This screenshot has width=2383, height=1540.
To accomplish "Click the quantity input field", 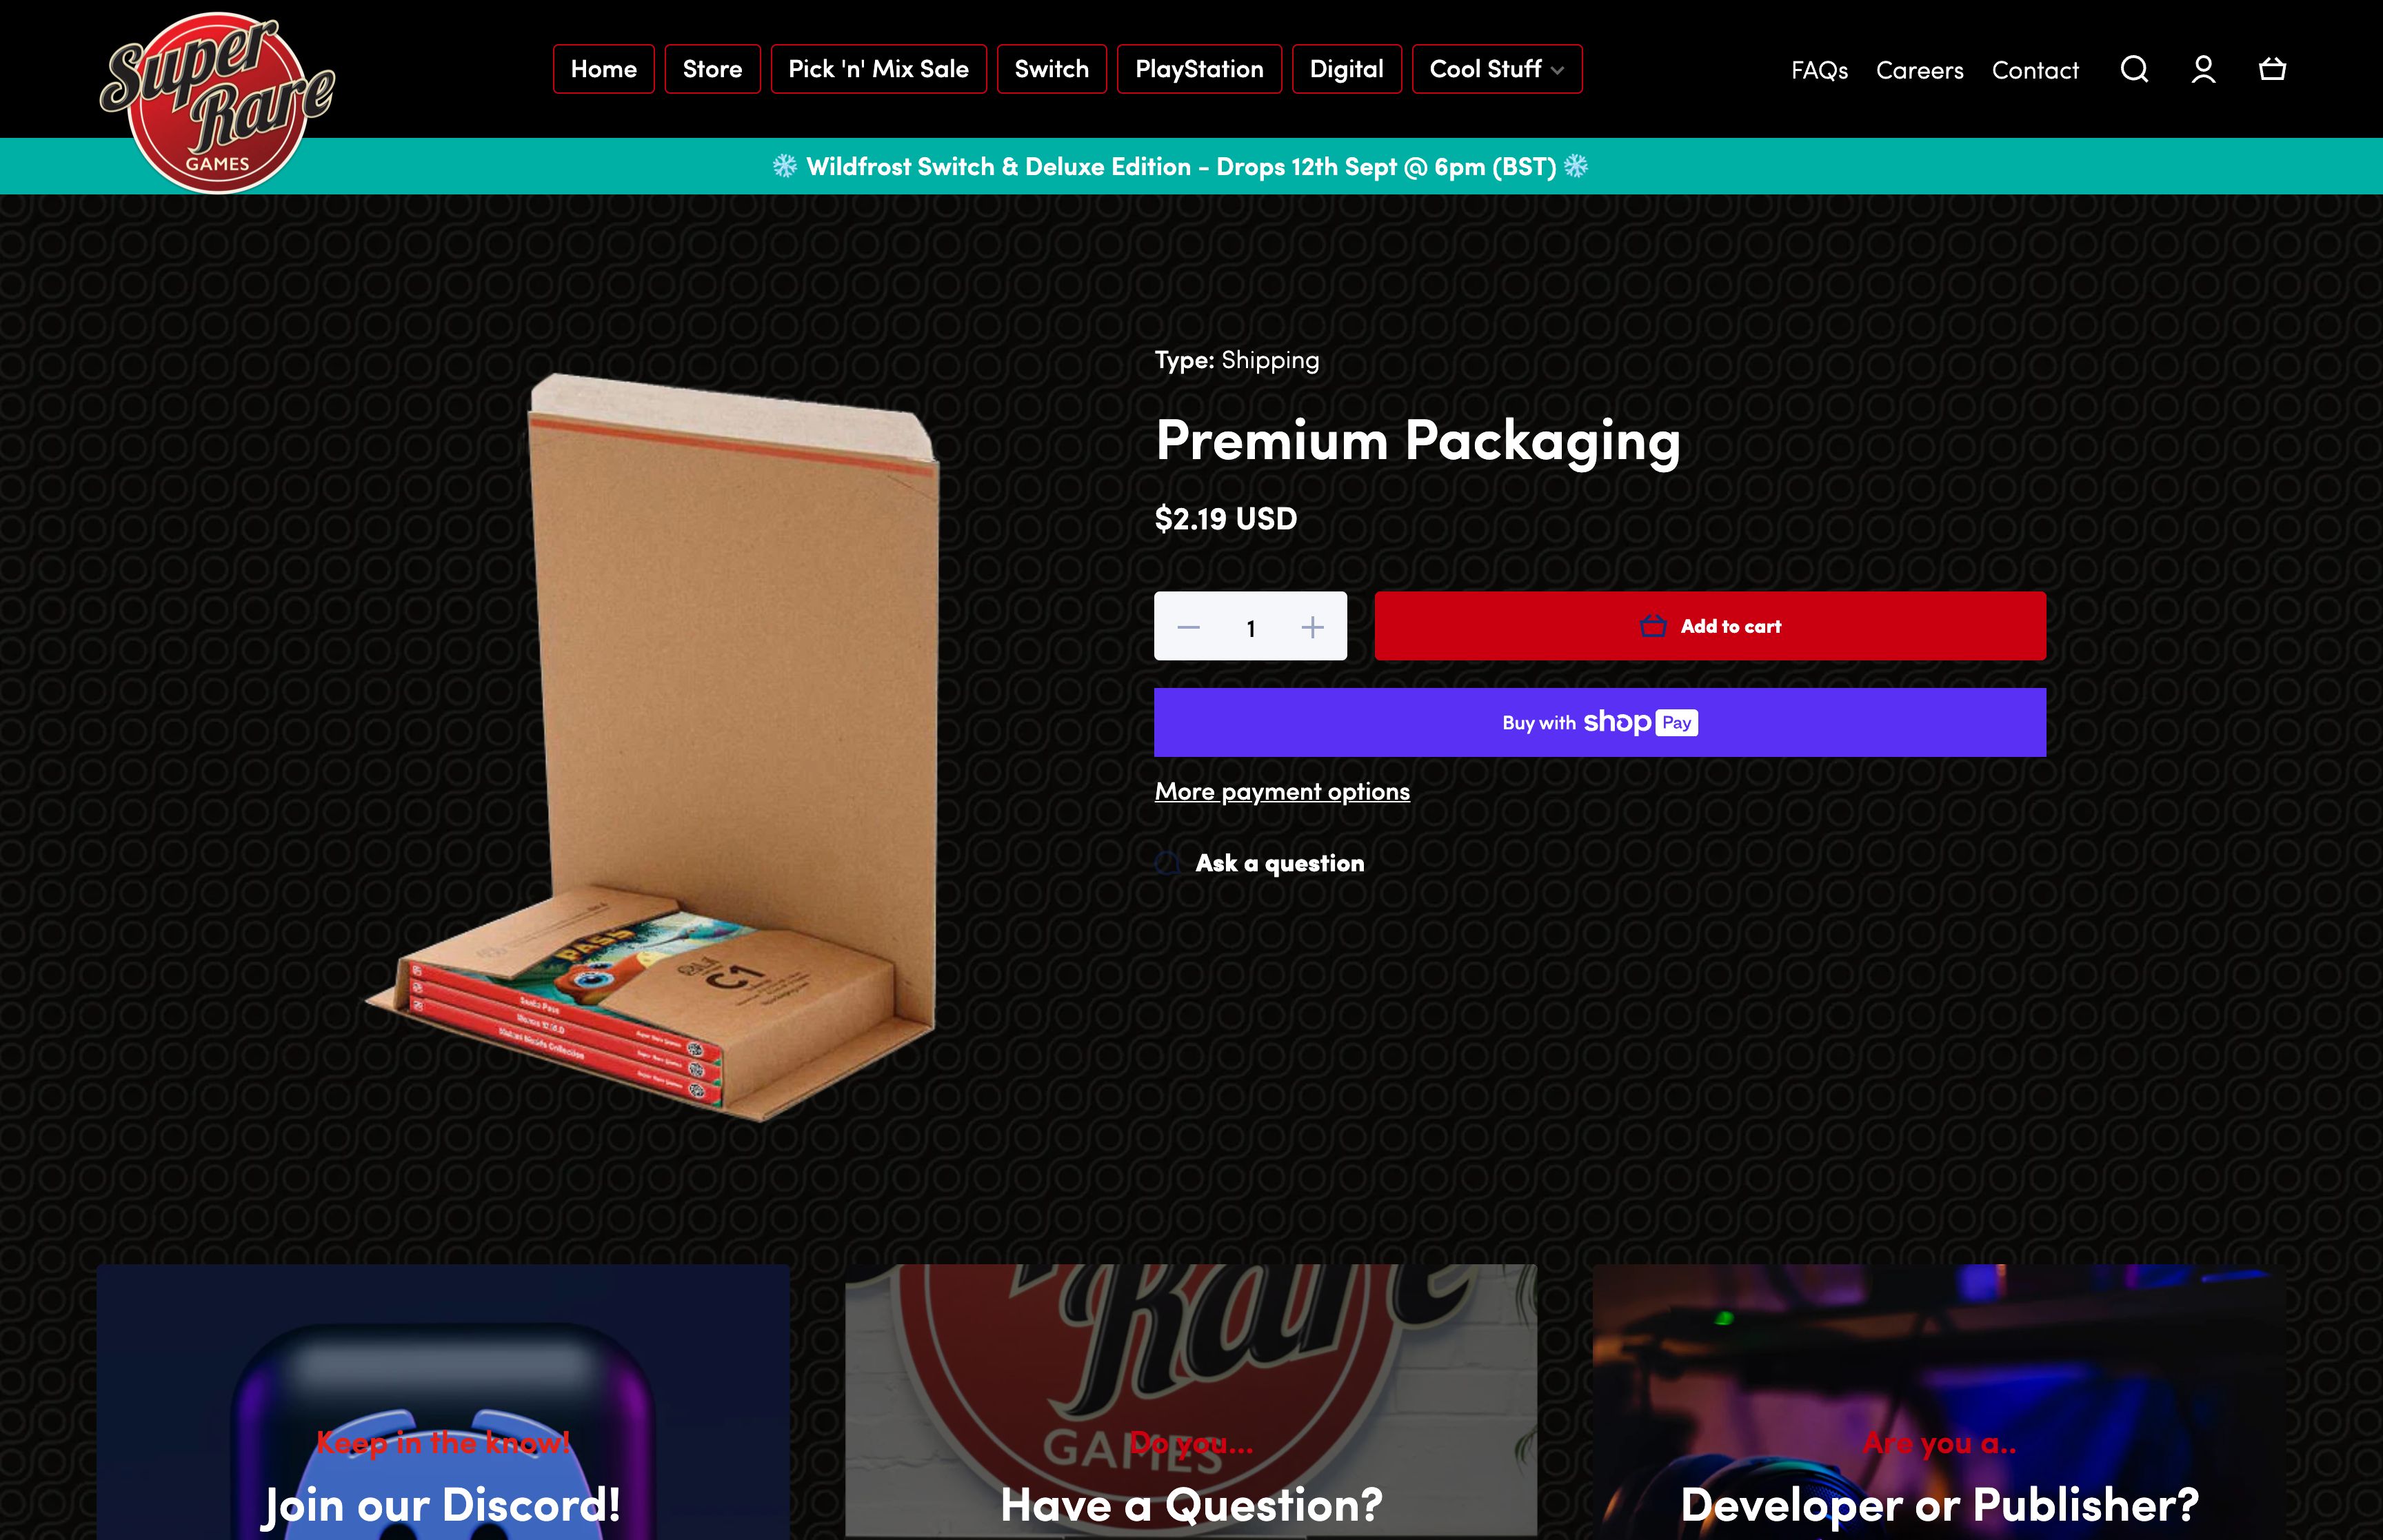I will [x=1250, y=627].
